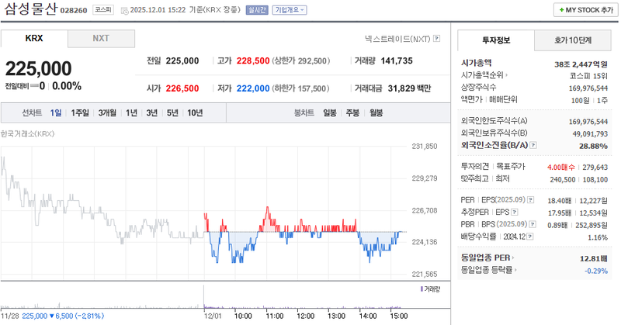The width and height of the screenshot is (621, 325).
Task: Show the 1년 line chart
Action: 131,112
